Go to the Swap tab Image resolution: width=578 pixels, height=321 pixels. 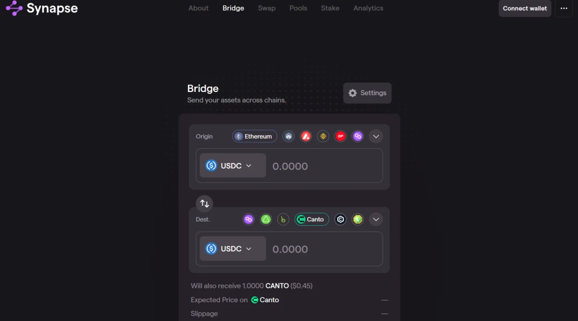click(x=267, y=8)
